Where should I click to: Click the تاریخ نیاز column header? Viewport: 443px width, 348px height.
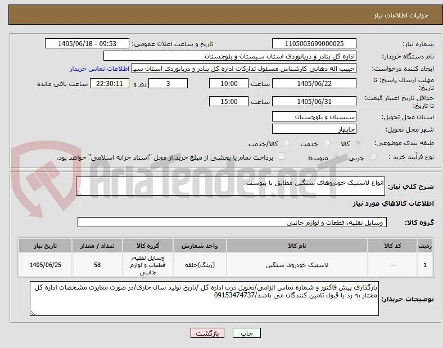pyautogui.click(x=45, y=246)
